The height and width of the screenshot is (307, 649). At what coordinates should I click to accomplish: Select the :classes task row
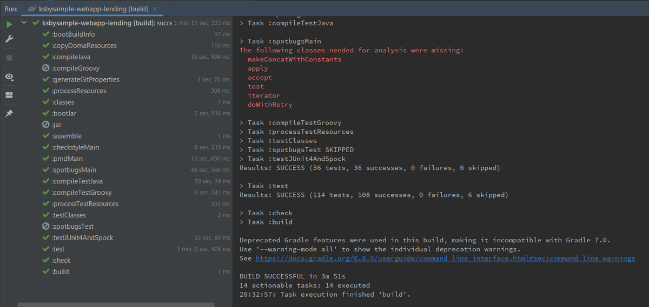126,102
